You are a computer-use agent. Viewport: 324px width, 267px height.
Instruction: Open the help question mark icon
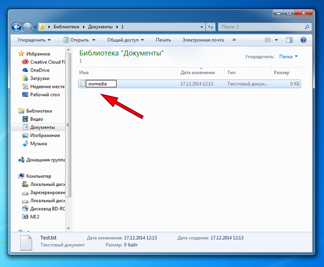(x=303, y=40)
